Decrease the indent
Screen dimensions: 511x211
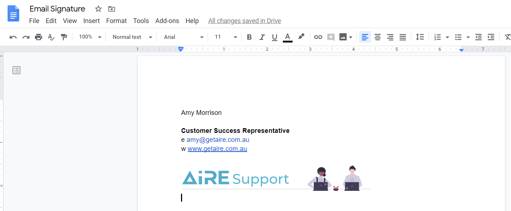coord(478,37)
